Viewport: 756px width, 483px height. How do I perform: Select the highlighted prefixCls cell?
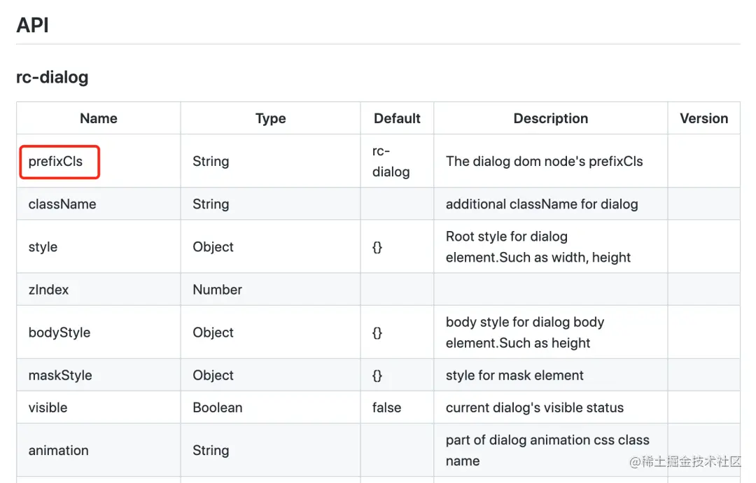click(59, 162)
